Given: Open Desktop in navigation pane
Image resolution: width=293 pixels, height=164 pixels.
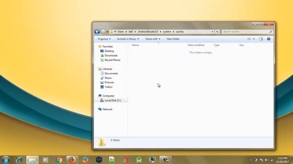Looking at the screenshot, I should 109,51.
